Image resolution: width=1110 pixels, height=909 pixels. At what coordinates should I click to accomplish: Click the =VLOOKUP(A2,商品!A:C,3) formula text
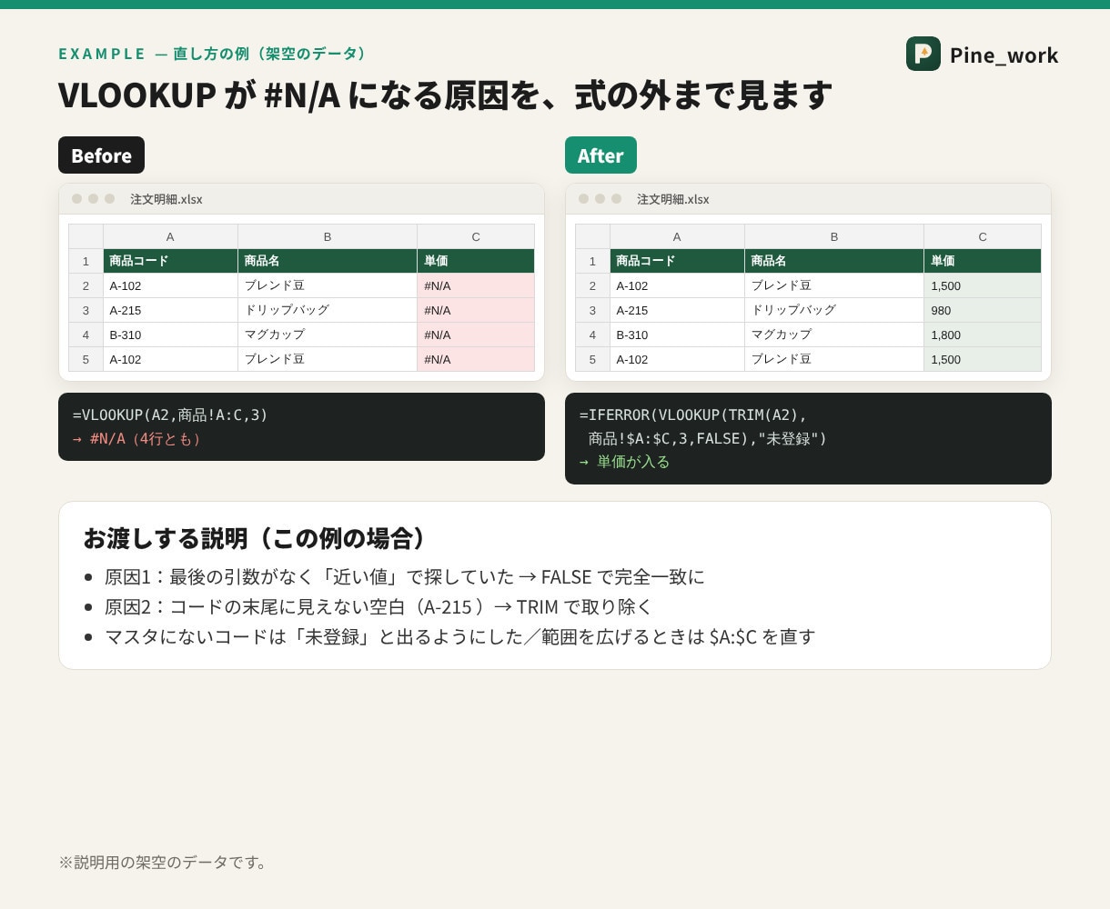[170, 415]
